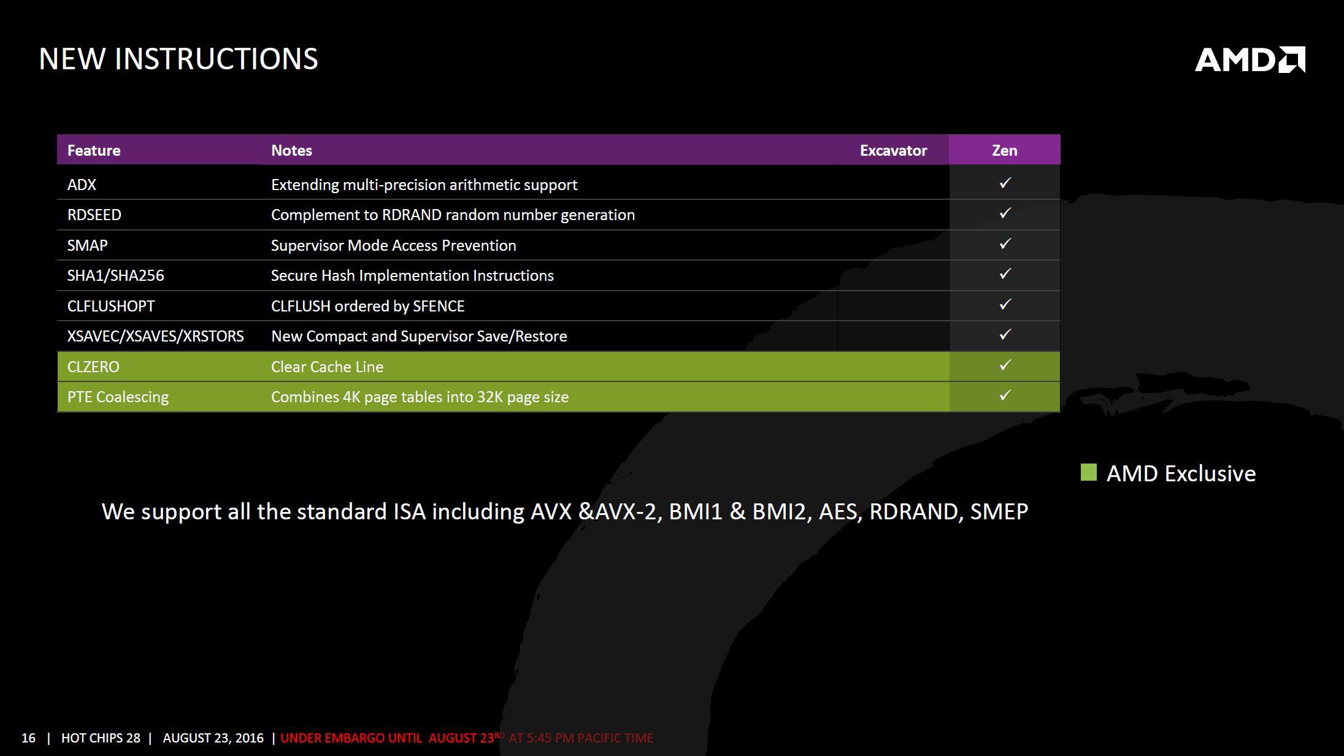Screen dimensions: 1344x756
Task: Click the green AMD Exclusive legend square
Action: click(x=1088, y=473)
